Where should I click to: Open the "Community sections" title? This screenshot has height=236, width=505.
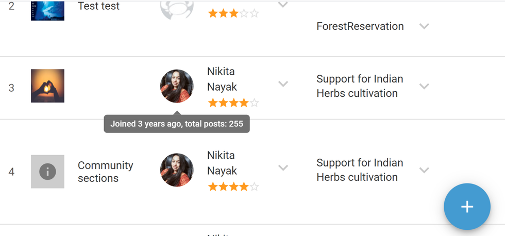[x=105, y=172]
